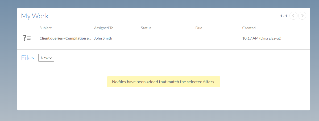Open the New dropdown beside Files
Viewport: 319px width, 121px height.
[x=46, y=58]
